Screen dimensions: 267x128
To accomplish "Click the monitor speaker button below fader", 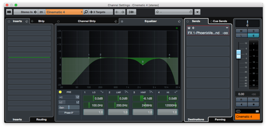I will point(241,105).
